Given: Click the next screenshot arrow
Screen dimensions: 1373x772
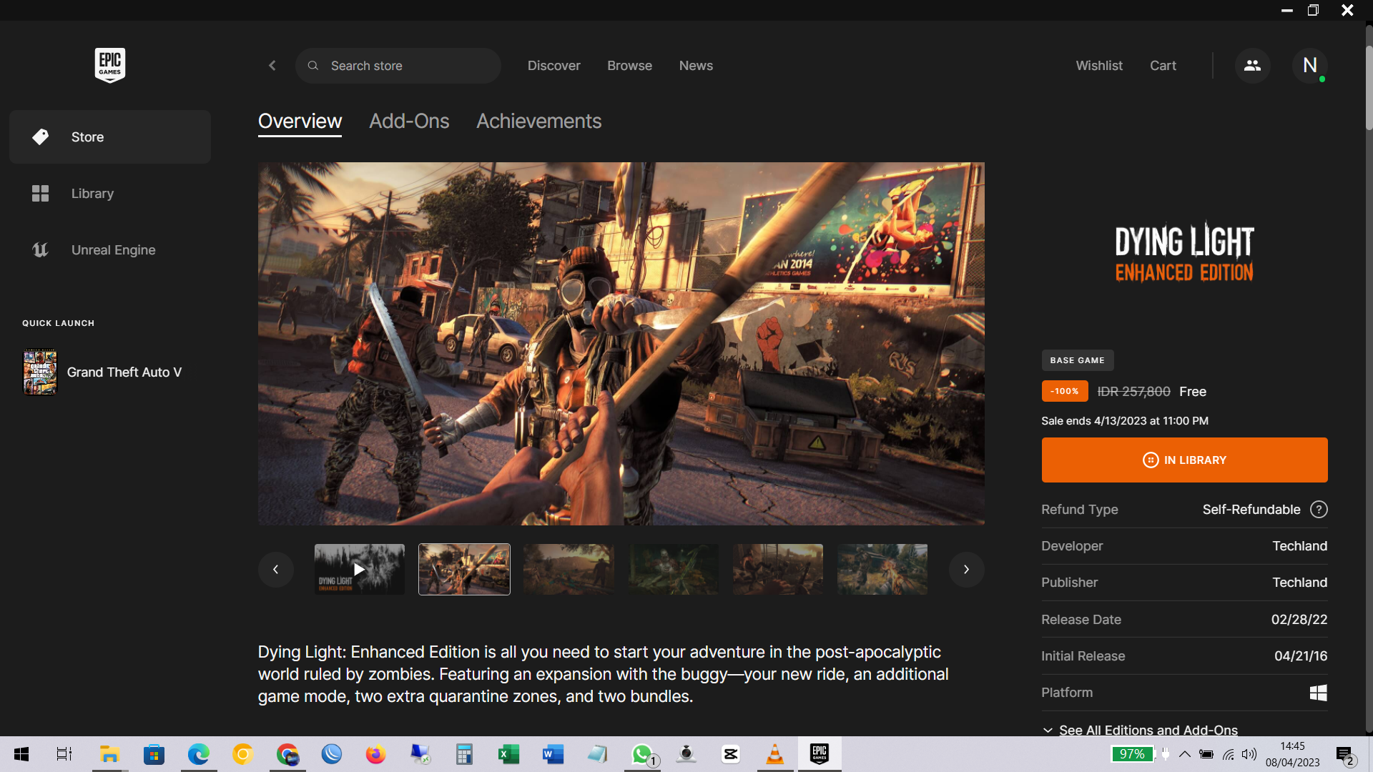Looking at the screenshot, I should (967, 569).
